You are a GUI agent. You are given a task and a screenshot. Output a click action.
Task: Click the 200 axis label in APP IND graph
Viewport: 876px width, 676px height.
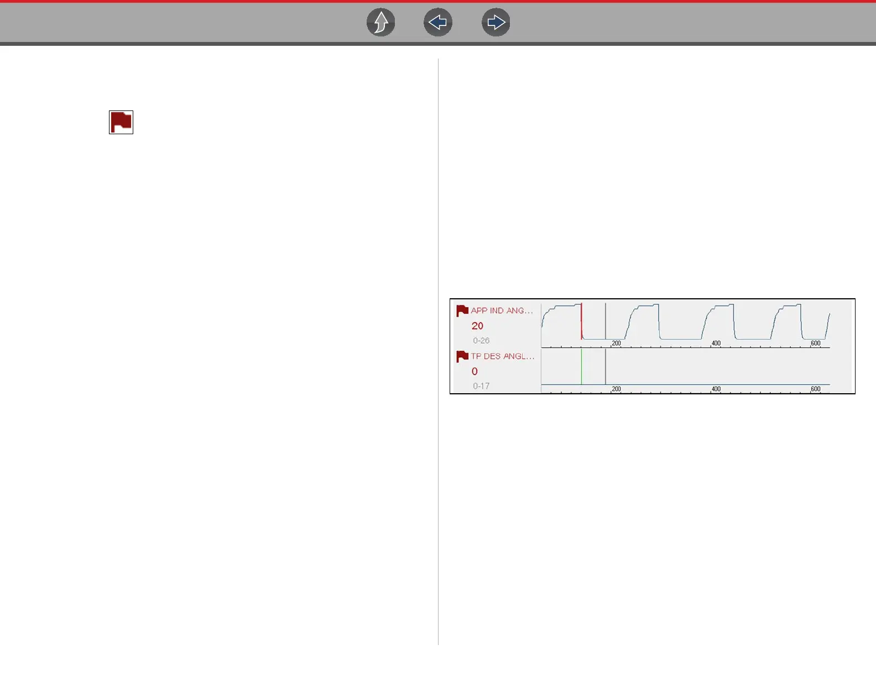(616, 344)
